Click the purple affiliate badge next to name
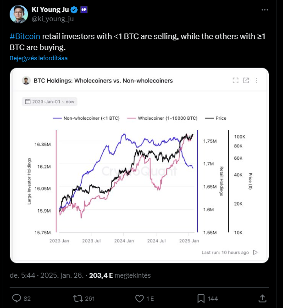 (84, 10)
